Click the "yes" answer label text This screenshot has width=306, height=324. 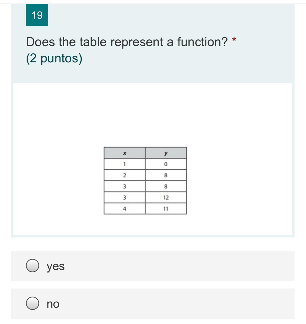56,266
